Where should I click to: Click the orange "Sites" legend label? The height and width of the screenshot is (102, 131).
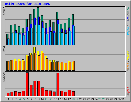128,67
